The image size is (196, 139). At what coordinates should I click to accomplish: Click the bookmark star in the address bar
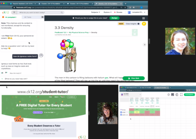coord(125,7)
